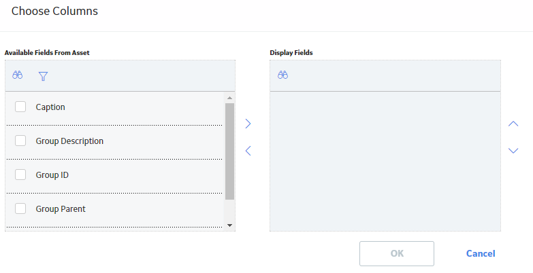Check the Caption checkbox

20,107
